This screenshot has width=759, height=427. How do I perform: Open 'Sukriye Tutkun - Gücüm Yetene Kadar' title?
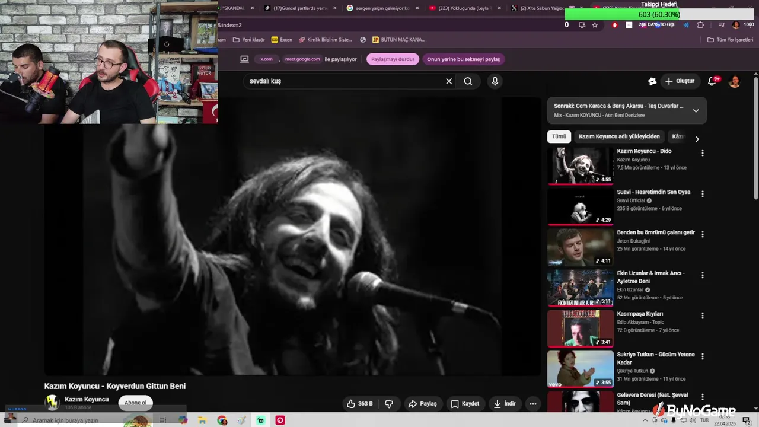pyautogui.click(x=656, y=358)
